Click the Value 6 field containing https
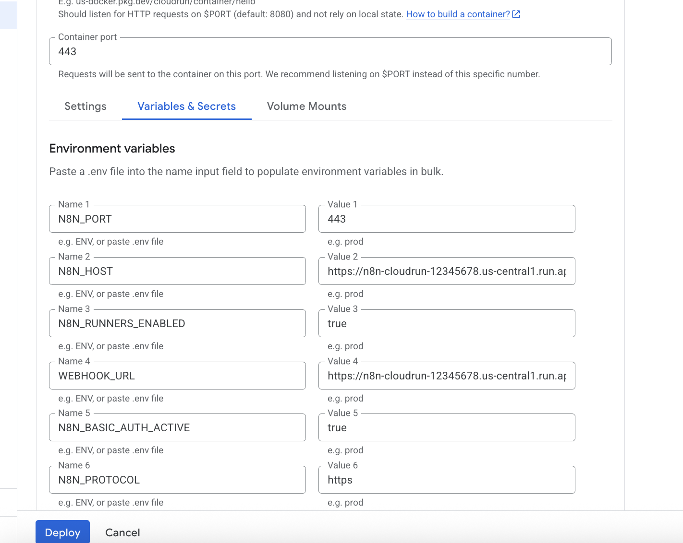This screenshot has height=543, width=683. point(447,480)
